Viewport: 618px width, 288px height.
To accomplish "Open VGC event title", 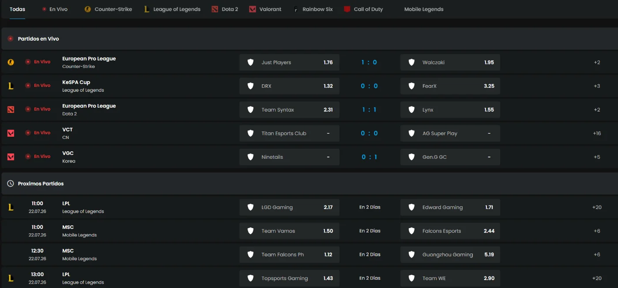I will pyautogui.click(x=68, y=153).
